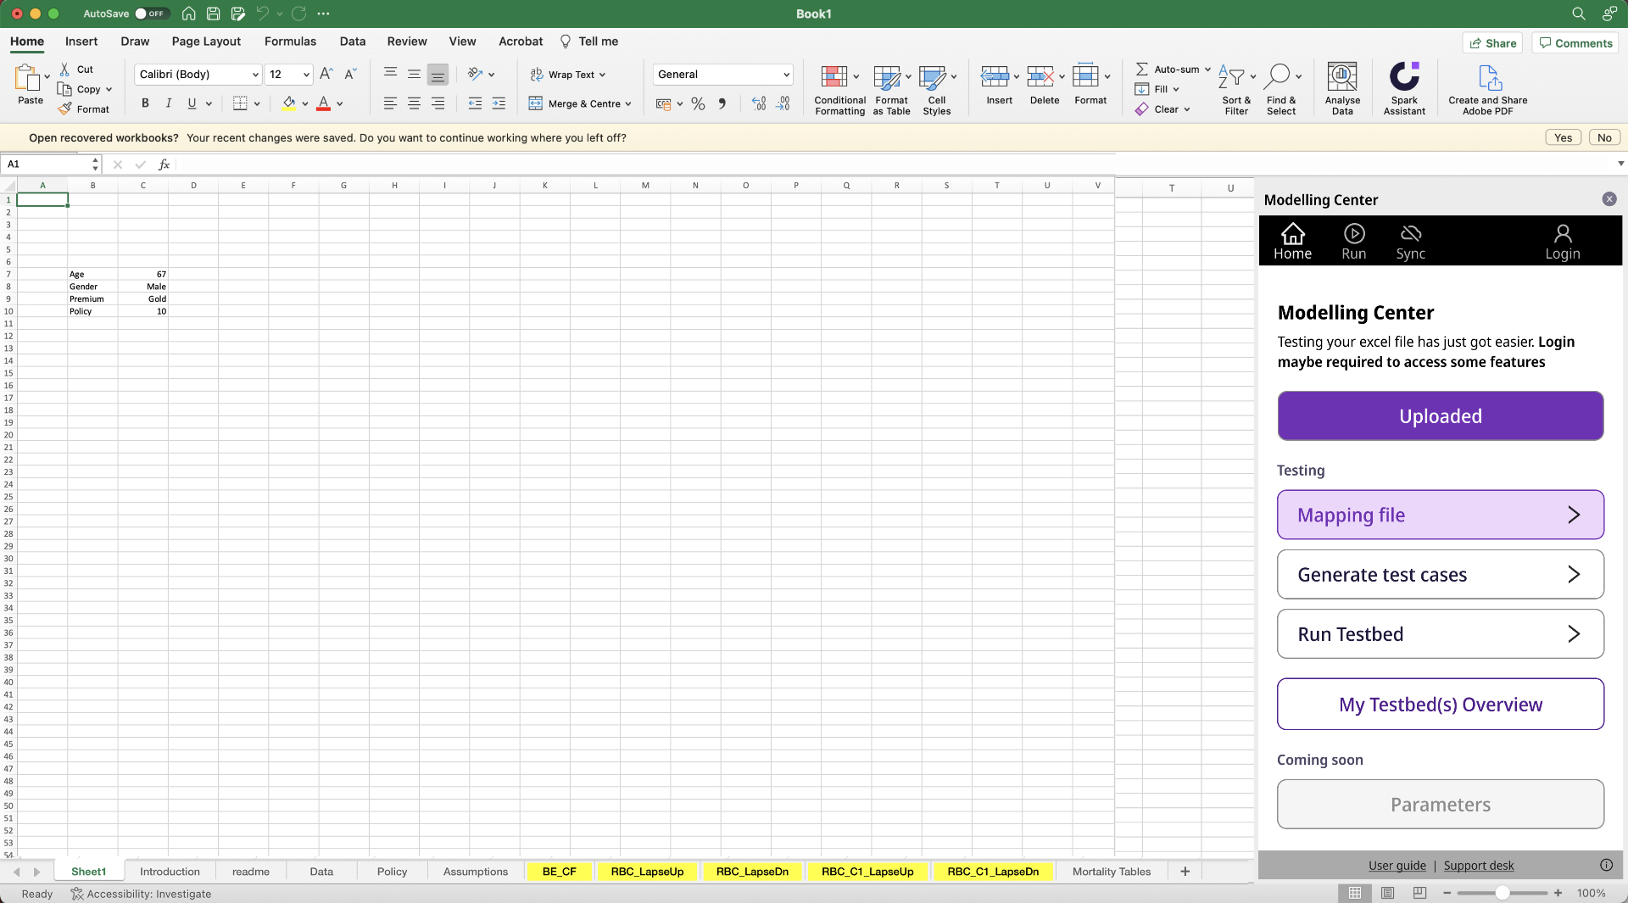Viewport: 1628px width, 903px height.
Task: Click the save icon in title bar
Action: (x=214, y=14)
